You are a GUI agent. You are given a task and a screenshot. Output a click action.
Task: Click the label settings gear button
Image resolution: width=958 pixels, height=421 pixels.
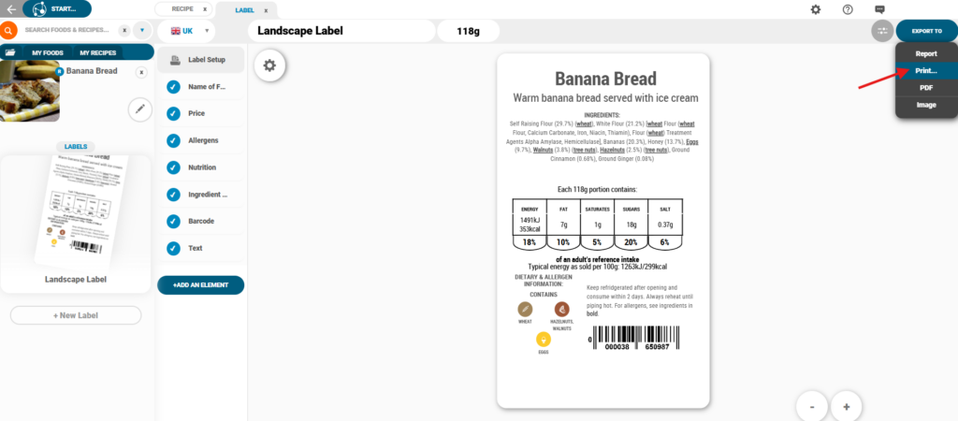pos(270,65)
